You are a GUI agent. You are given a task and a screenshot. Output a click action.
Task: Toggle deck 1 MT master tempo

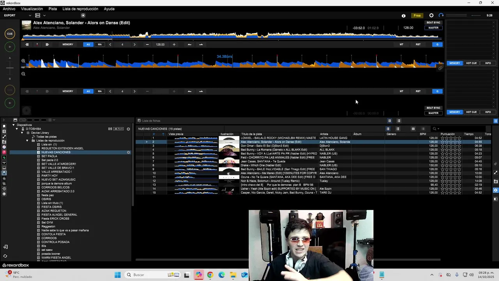click(x=402, y=44)
